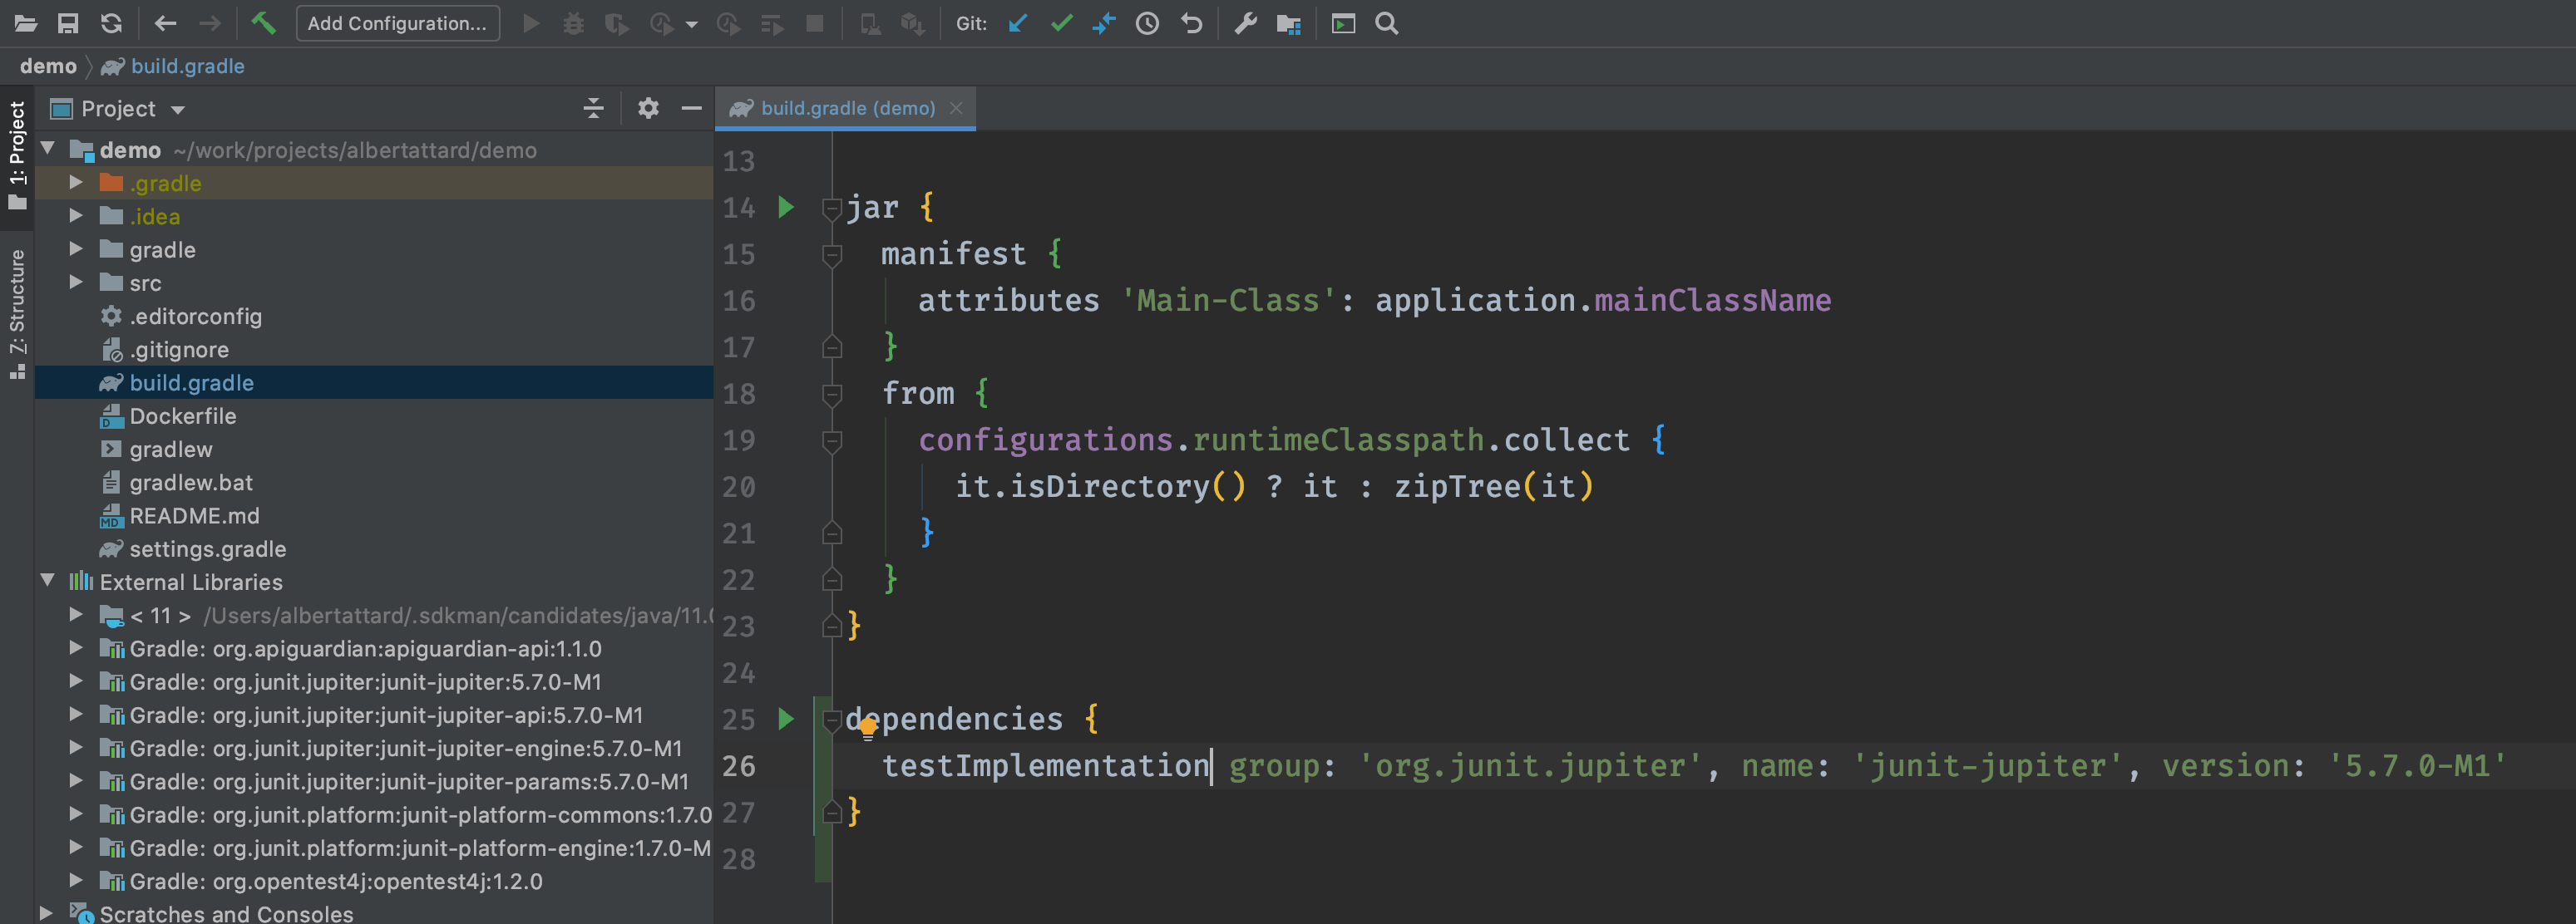
Task: Run jar task via line 14 gutter arrow
Action: pos(786,207)
